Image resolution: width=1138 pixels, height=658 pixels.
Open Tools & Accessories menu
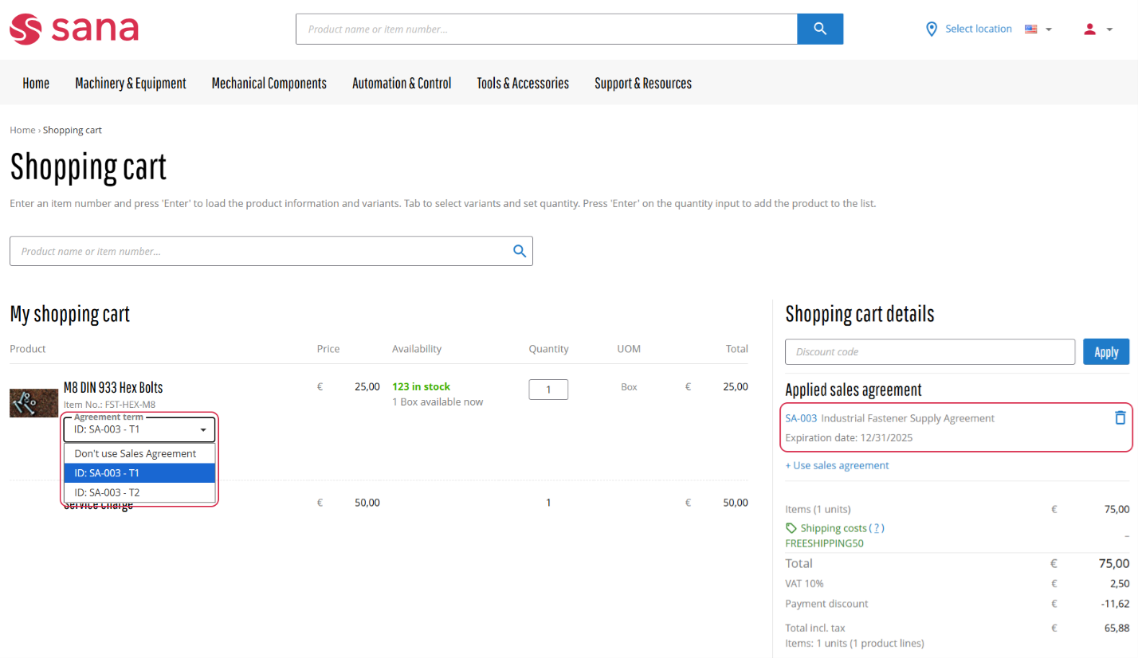[x=523, y=83]
